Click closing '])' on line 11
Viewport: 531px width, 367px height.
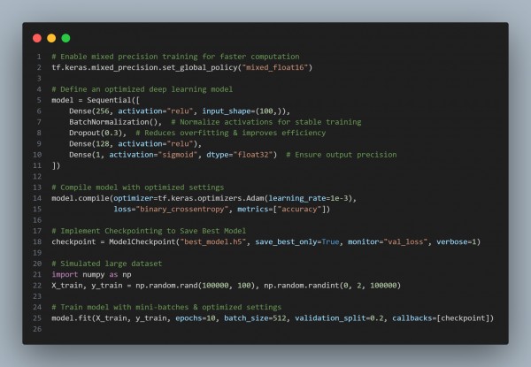click(56, 165)
